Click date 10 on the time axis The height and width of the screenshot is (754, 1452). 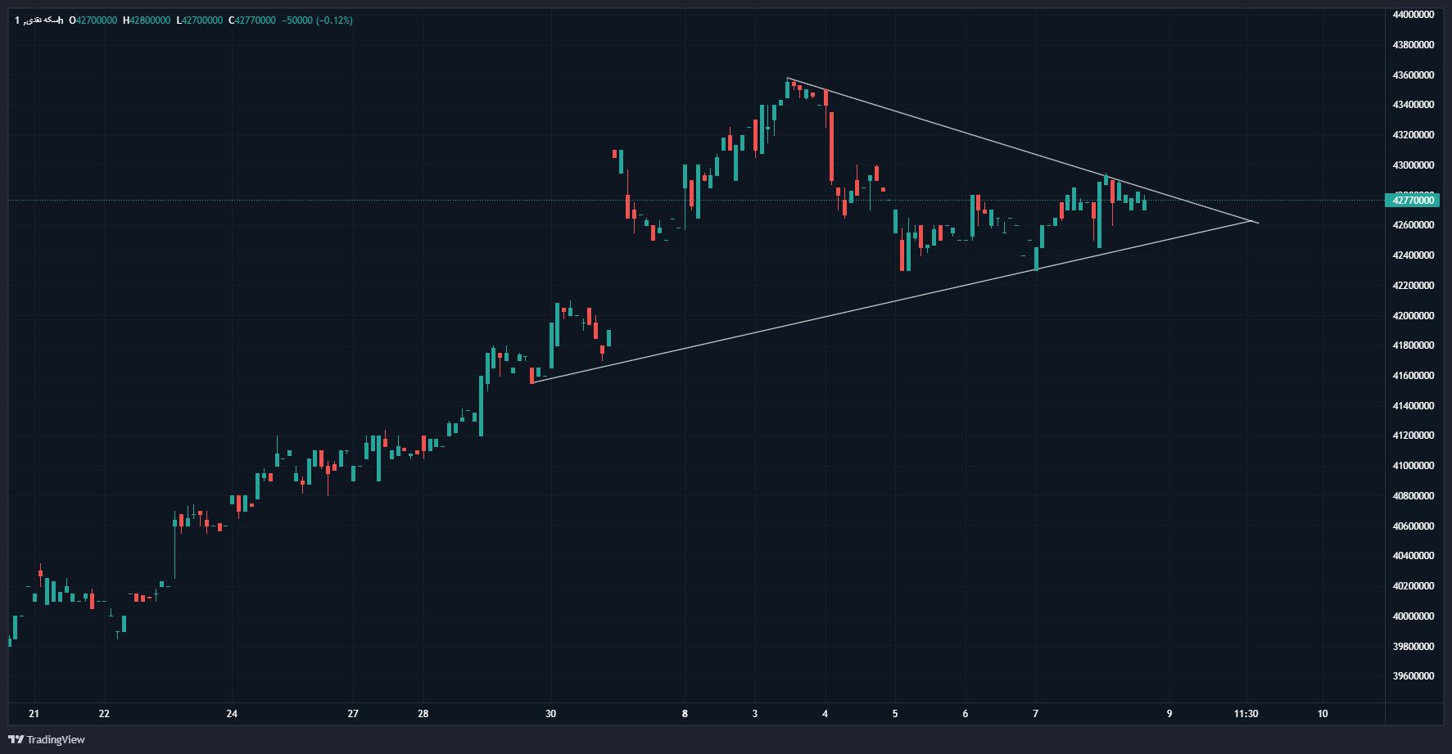pos(1323,714)
